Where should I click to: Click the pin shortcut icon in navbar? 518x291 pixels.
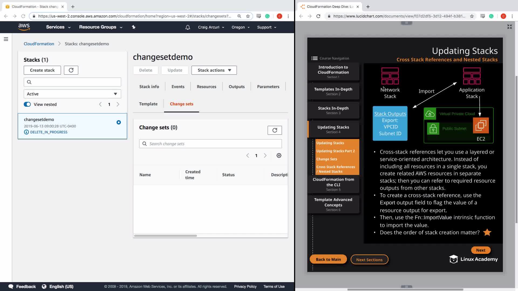(134, 27)
